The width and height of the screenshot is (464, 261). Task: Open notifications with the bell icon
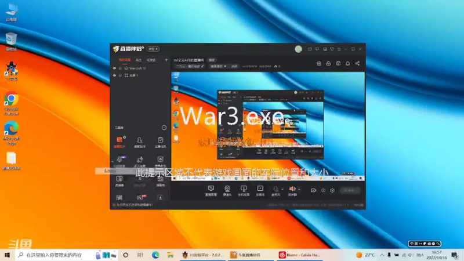[x=347, y=64]
